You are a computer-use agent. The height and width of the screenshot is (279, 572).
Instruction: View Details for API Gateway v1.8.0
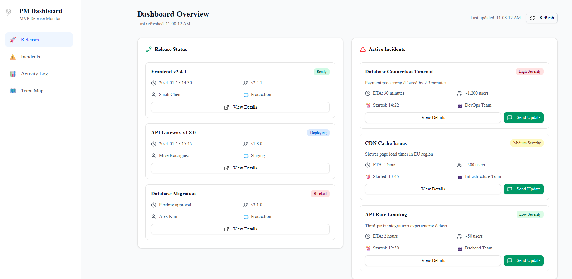[240, 168]
